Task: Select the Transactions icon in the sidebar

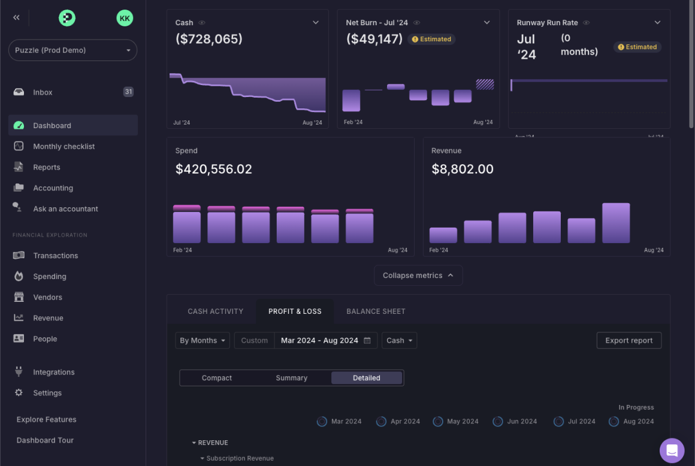Action: click(x=18, y=255)
